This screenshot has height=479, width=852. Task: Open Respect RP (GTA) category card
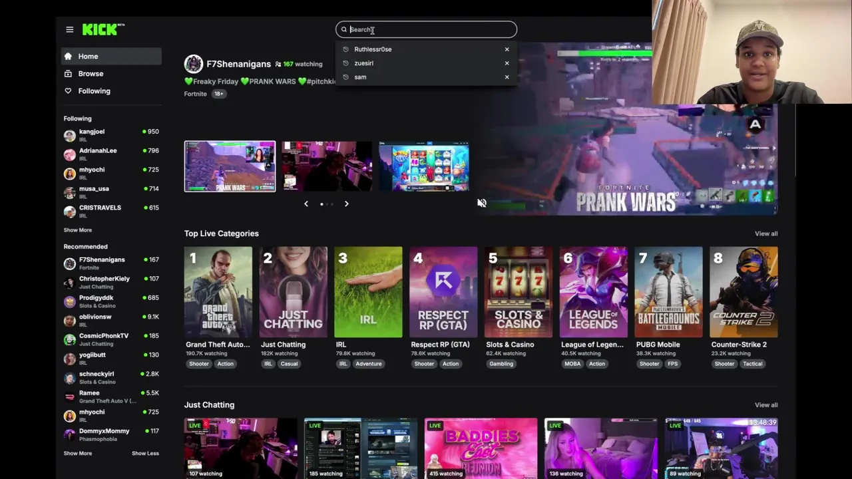pyautogui.click(x=443, y=292)
